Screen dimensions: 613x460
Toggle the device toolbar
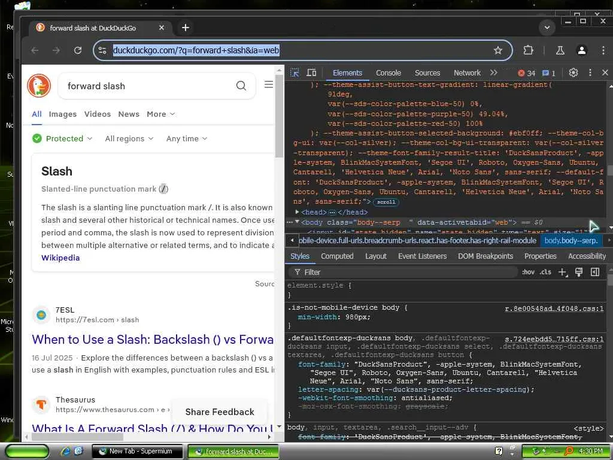tap(311, 72)
